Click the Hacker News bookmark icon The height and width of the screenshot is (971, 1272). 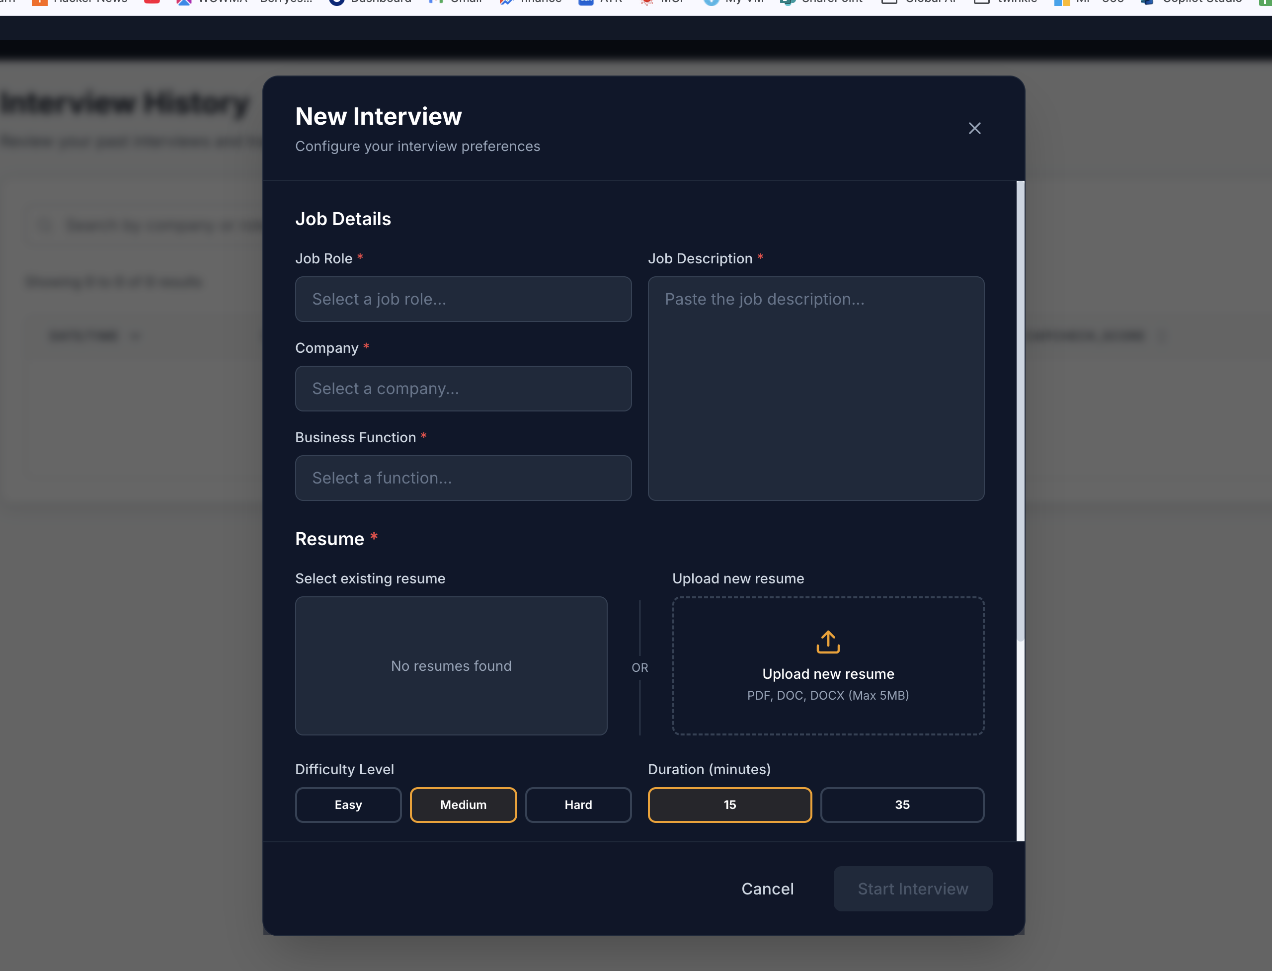[x=39, y=2]
